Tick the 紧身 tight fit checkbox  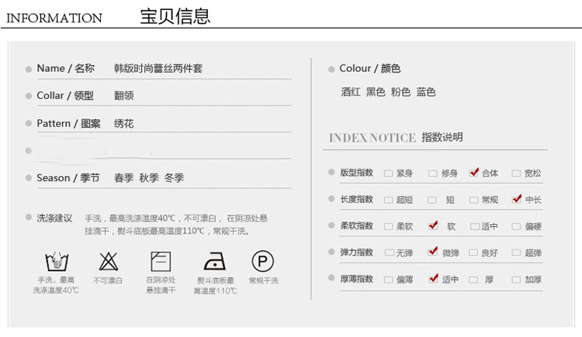(x=388, y=174)
